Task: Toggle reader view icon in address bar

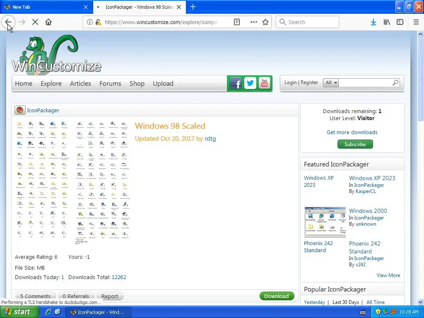Action: tap(237, 22)
